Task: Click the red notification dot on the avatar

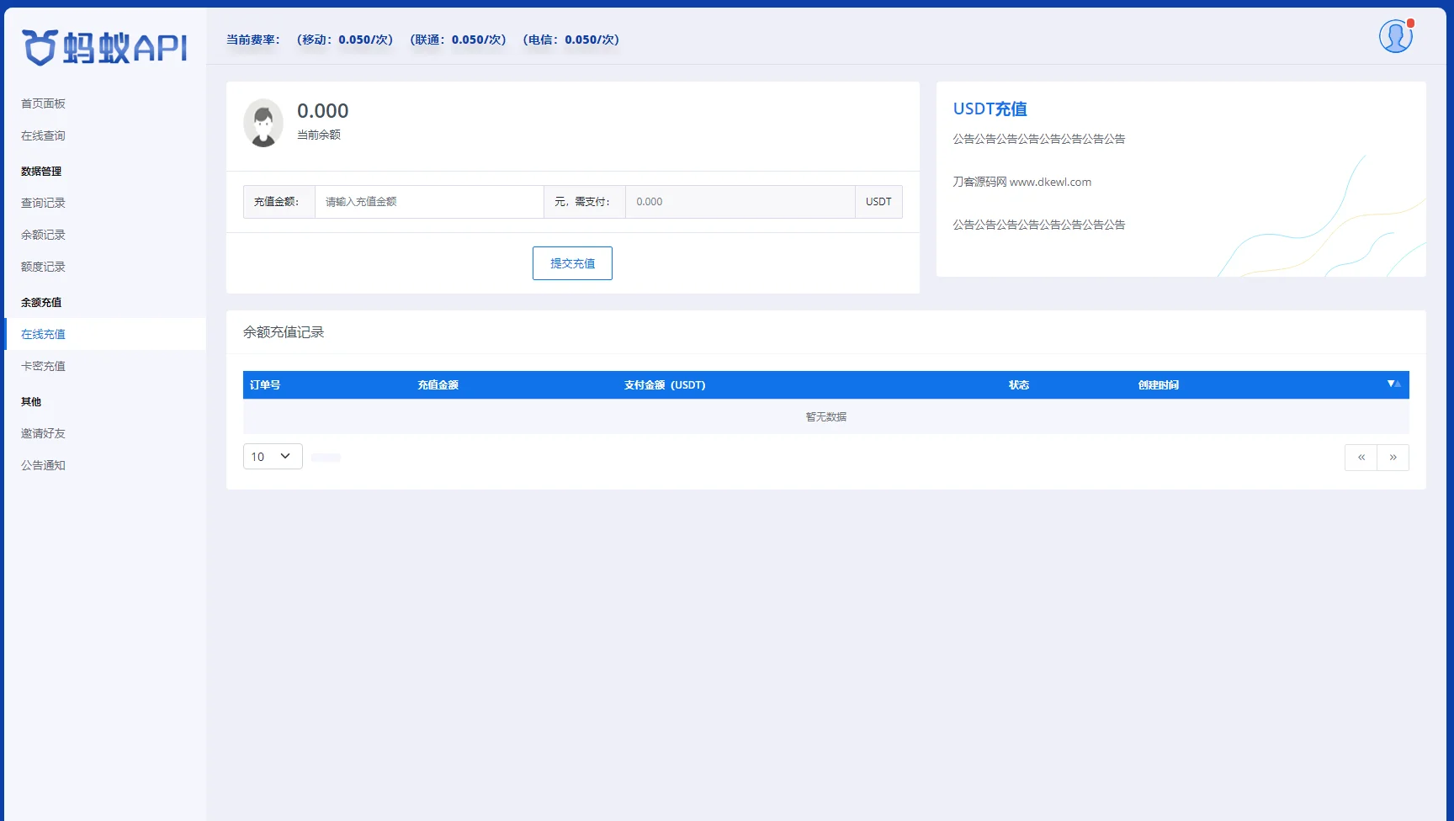Action: point(1410,24)
